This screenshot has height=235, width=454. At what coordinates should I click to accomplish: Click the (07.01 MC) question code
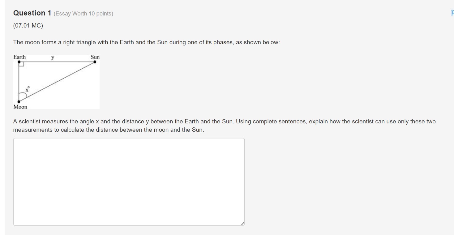[x=28, y=26]
